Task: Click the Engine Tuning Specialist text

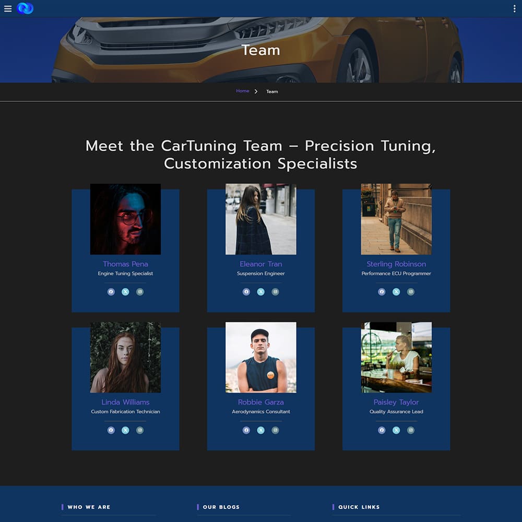Action: (125, 274)
